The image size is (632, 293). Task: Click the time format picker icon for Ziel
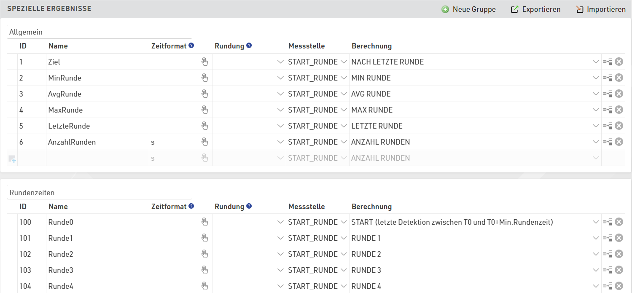click(204, 62)
